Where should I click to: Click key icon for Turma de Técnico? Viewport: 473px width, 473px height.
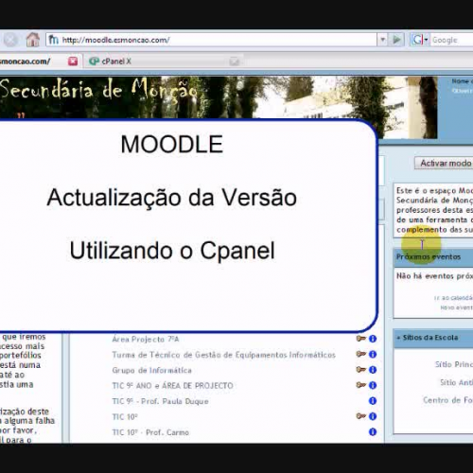(x=361, y=354)
